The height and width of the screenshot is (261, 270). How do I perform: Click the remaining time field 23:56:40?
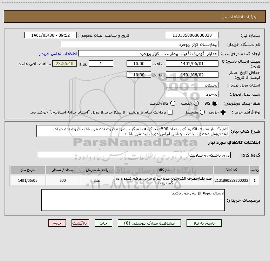click(65, 63)
